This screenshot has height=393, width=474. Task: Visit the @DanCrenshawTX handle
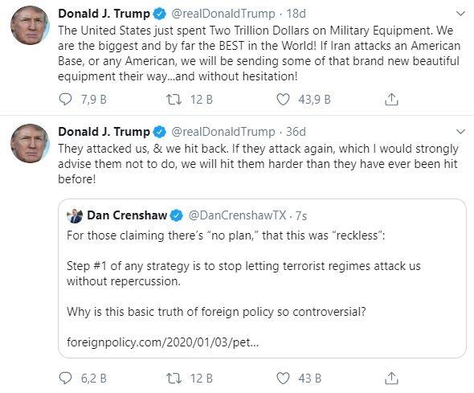tap(237, 215)
